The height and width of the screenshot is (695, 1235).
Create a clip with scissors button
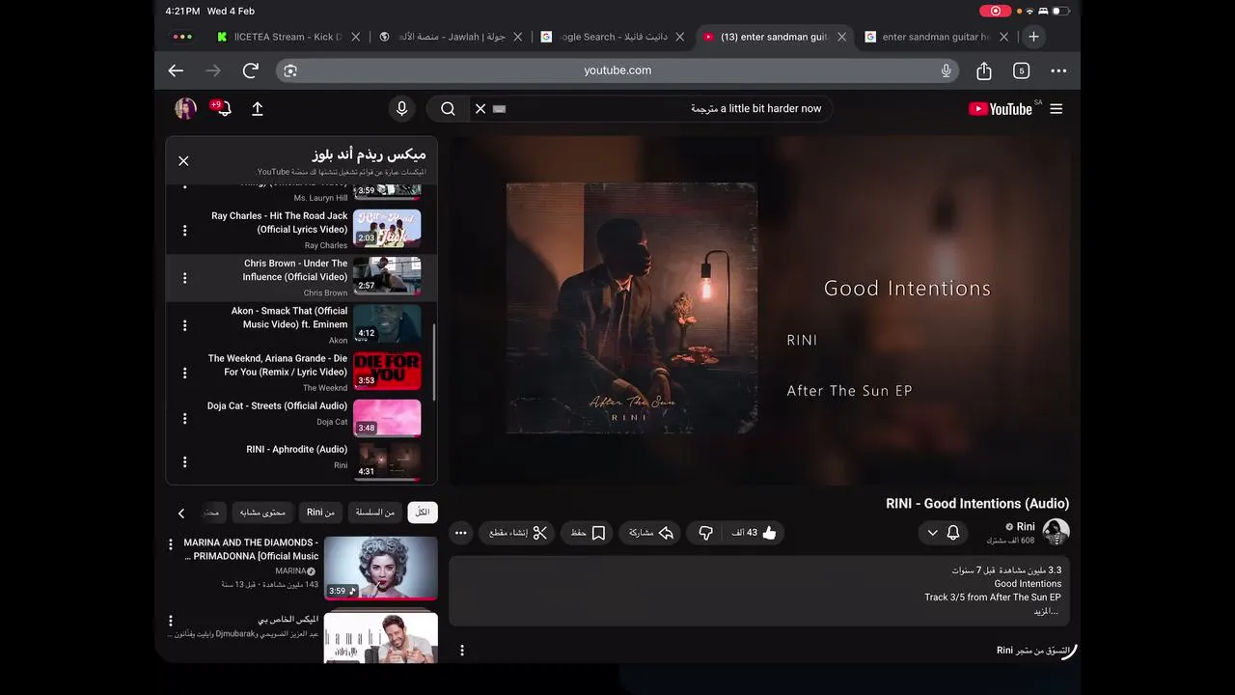518,533
